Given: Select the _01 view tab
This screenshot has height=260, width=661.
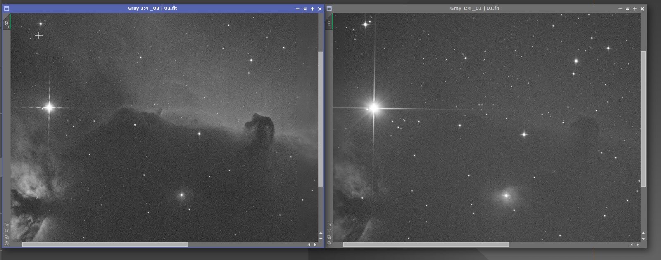Looking at the screenshot, I should click(x=329, y=22).
